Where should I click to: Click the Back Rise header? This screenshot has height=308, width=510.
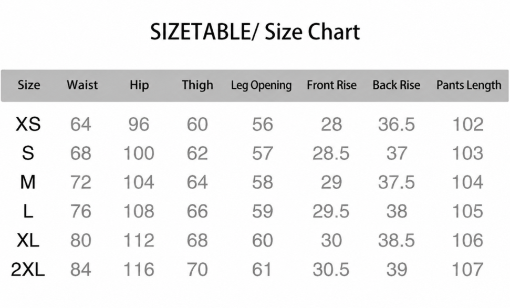point(396,85)
